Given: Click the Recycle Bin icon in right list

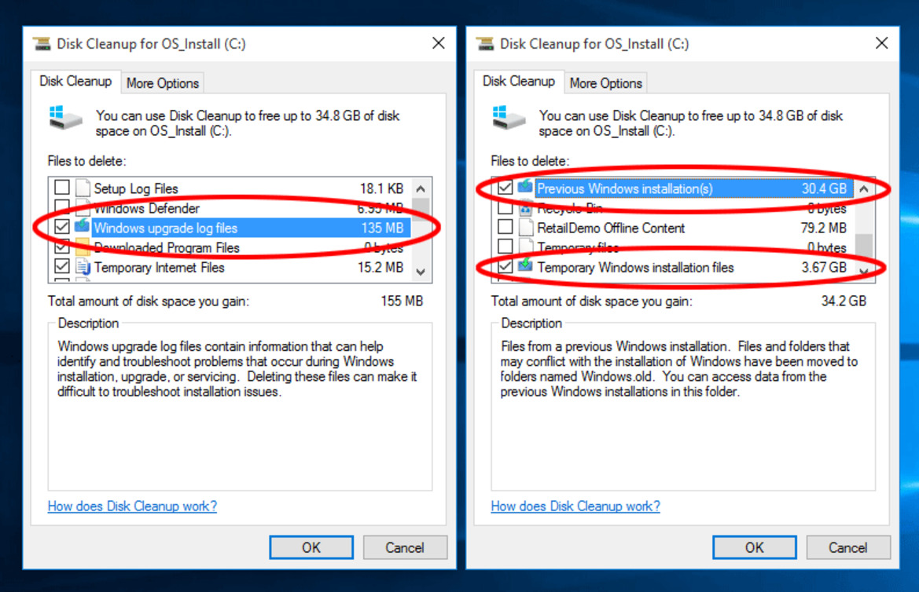Looking at the screenshot, I should [x=526, y=206].
